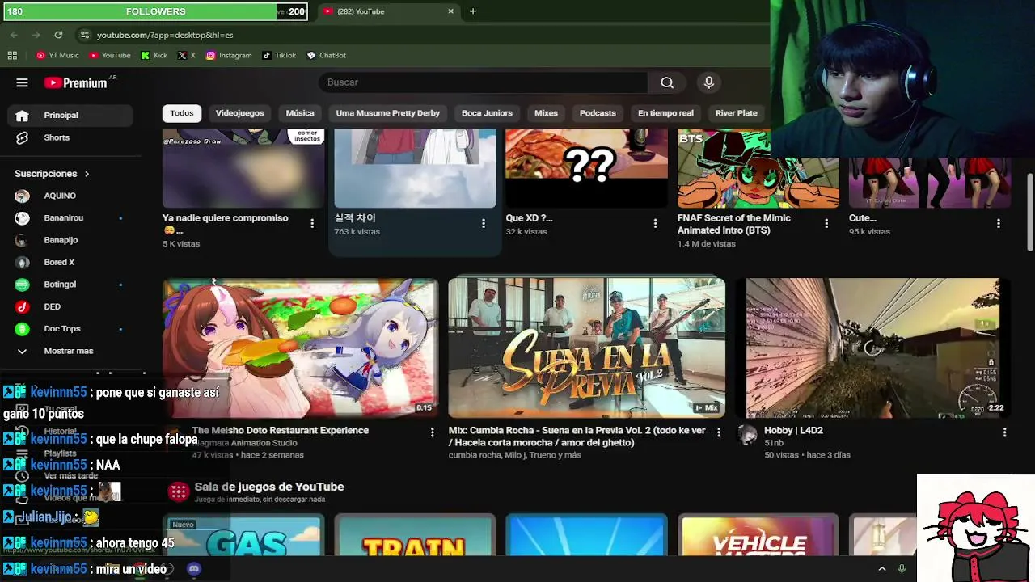
Task: Open 'The Meisho Doto Restaurant Experience' title
Action: [280, 431]
